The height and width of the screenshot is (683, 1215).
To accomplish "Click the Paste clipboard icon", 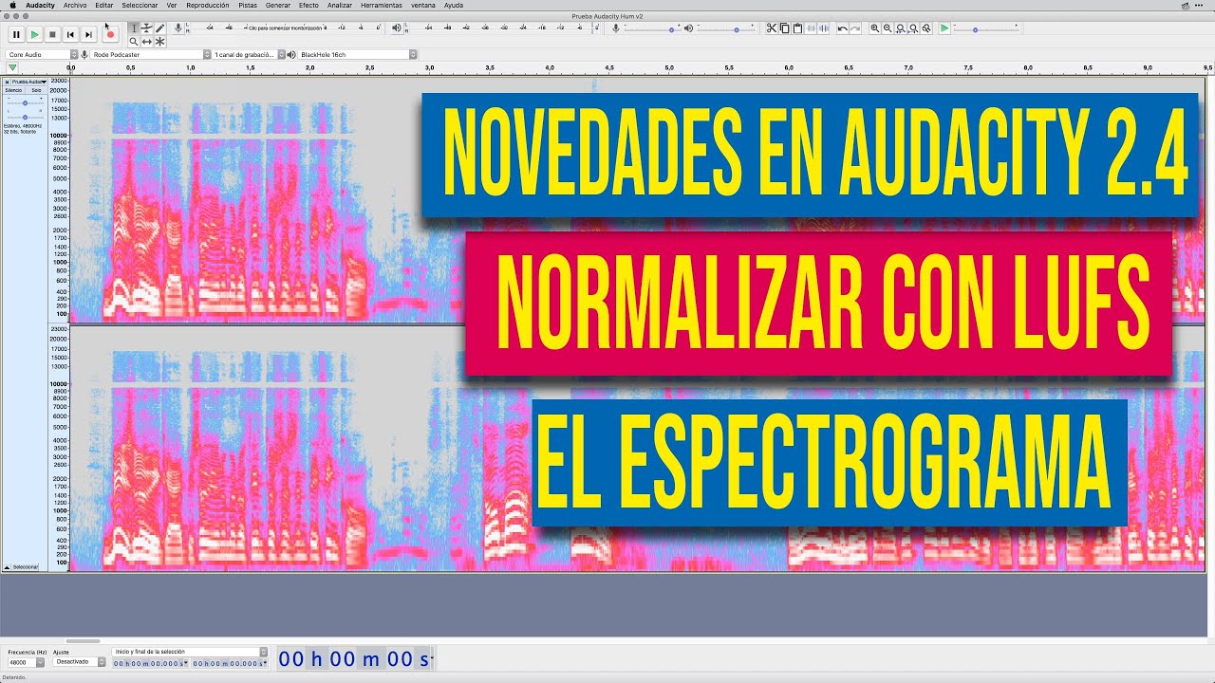I will coord(797,28).
